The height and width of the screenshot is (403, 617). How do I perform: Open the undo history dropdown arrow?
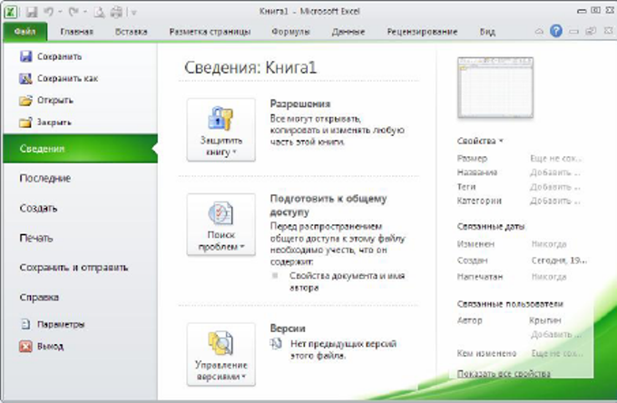click(x=60, y=12)
